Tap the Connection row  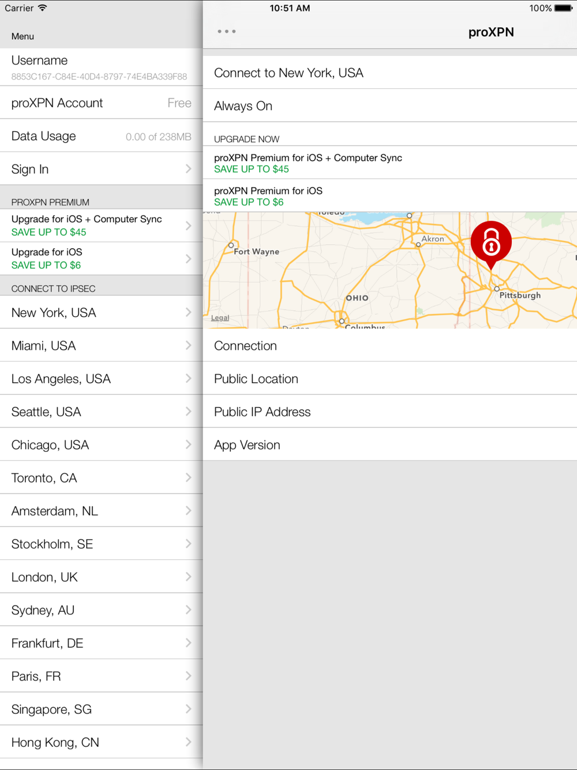click(x=390, y=345)
